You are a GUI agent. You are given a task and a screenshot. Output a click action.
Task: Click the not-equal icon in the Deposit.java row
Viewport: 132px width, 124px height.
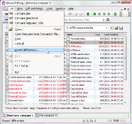coord(64,89)
